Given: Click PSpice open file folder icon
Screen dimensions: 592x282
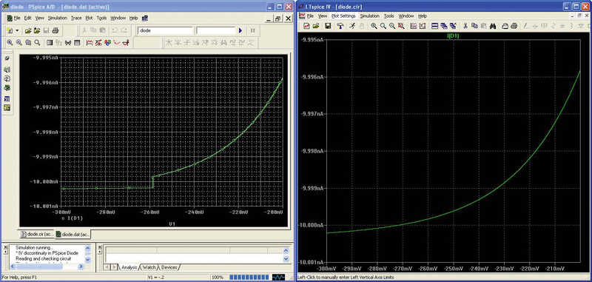Looking at the screenshot, I should tap(27, 30).
